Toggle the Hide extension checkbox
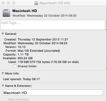This screenshot has width=107, height=101. (5, 99)
